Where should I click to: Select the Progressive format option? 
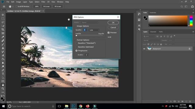pos(76,51)
